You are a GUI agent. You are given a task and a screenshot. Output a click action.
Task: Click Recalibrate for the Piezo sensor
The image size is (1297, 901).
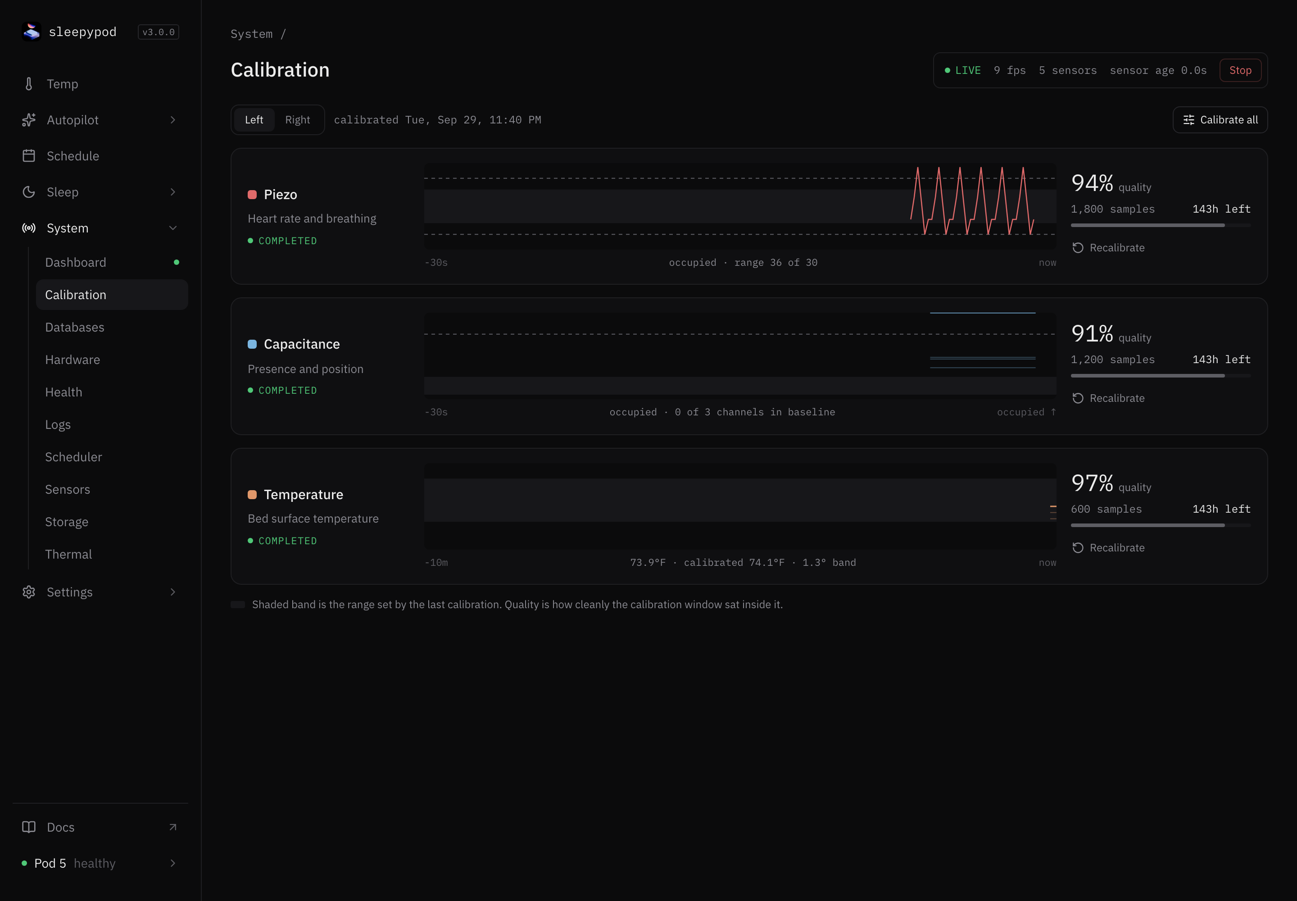[1108, 248]
